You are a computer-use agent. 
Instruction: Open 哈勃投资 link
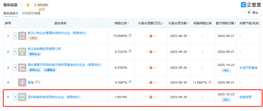point(246,97)
